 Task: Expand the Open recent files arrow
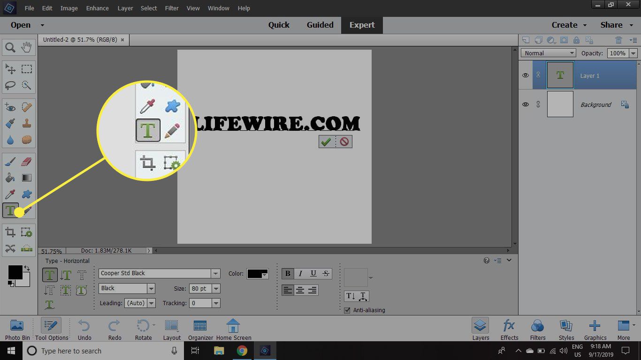[42, 25]
